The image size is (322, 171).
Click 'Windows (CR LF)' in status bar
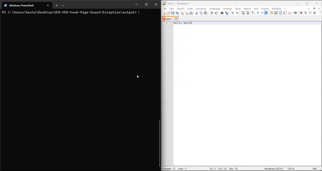[x=273, y=169]
